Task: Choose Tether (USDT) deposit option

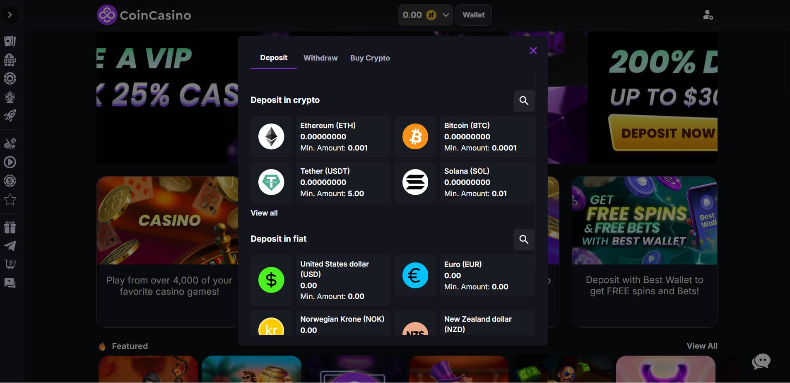Action: pos(343,182)
